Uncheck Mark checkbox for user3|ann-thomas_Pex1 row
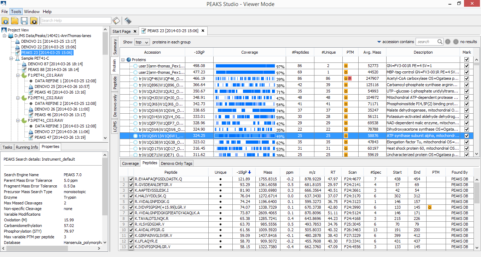Image resolution: width=481 pixels, height=257 pixels. coord(466,66)
